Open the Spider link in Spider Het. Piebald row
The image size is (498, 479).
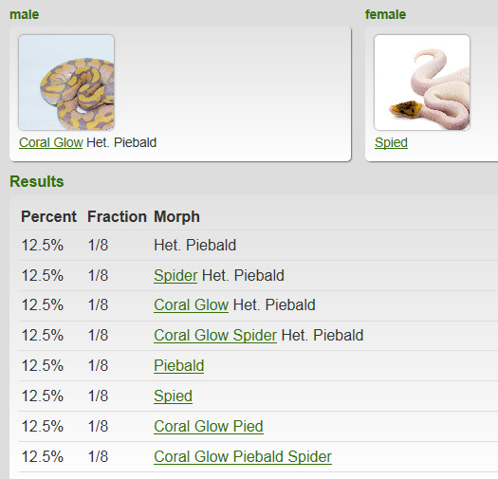click(175, 275)
